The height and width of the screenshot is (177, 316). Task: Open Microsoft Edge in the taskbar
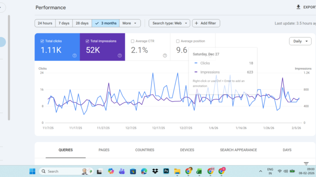tap(144, 171)
